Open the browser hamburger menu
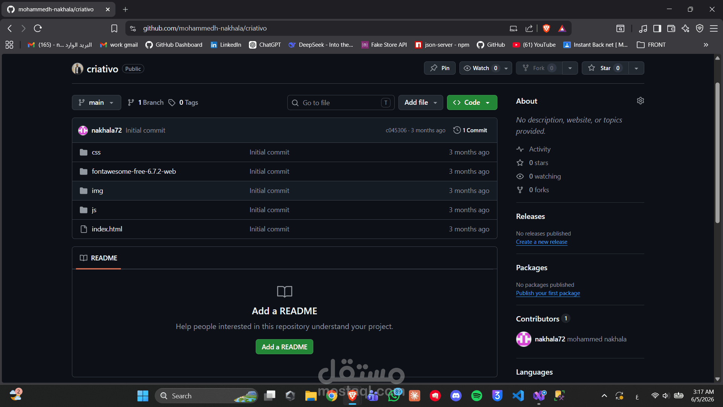This screenshot has width=723, height=407. (x=714, y=28)
